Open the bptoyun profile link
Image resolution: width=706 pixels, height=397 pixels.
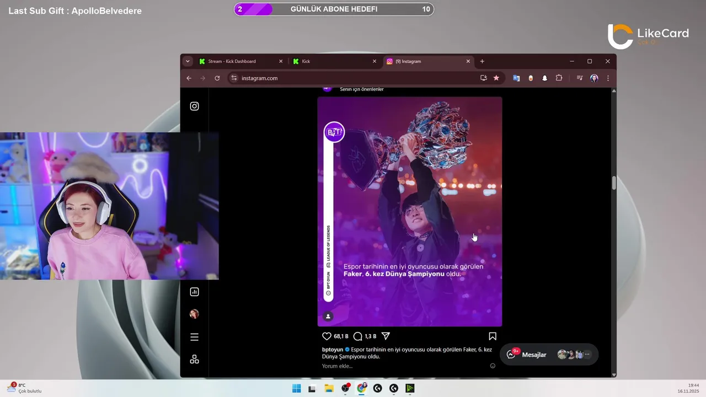[x=333, y=350]
